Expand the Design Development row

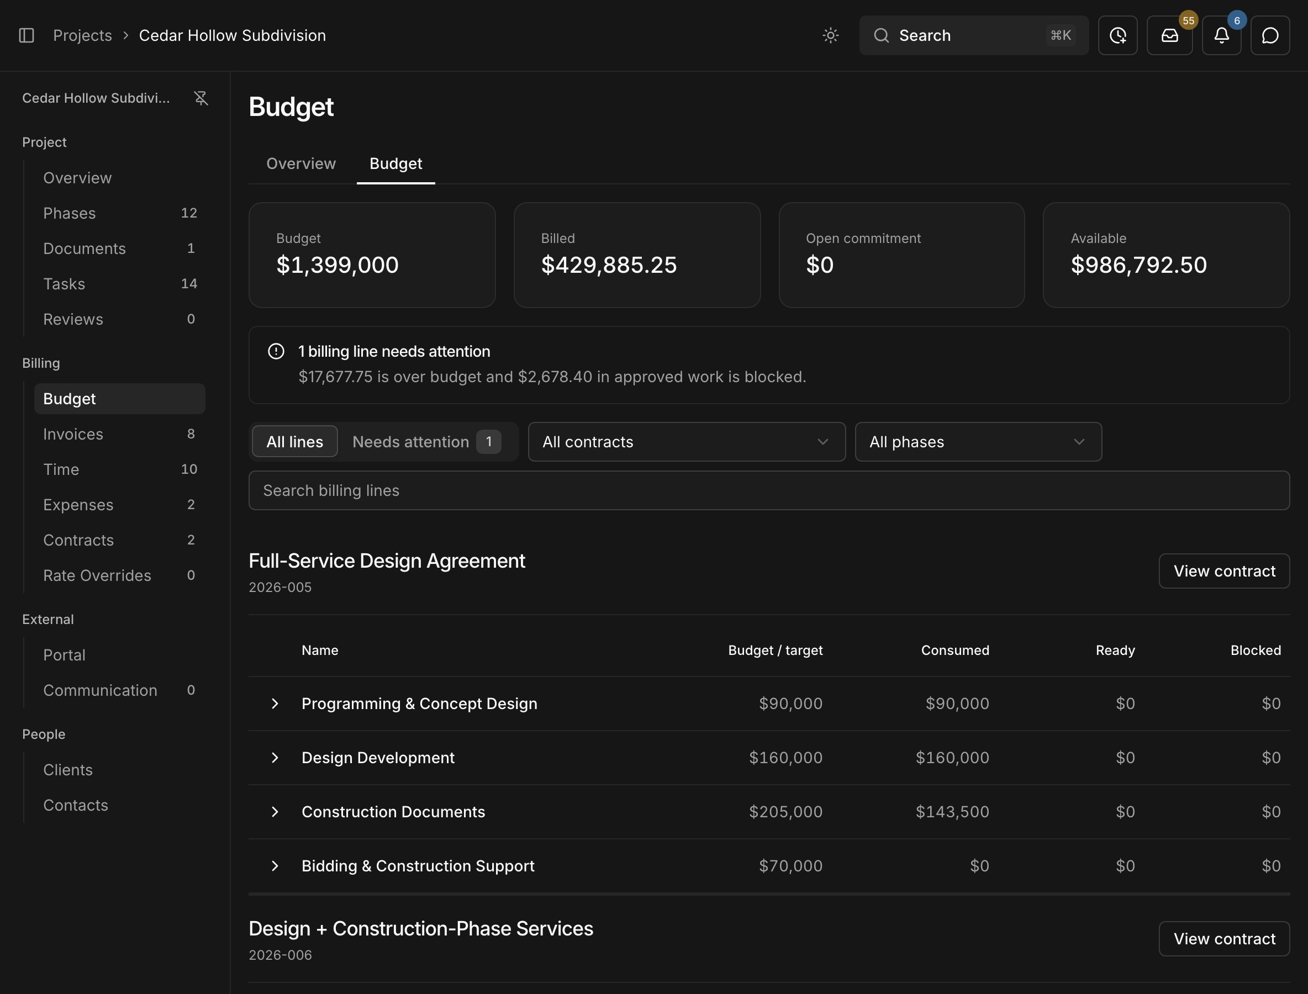(275, 758)
